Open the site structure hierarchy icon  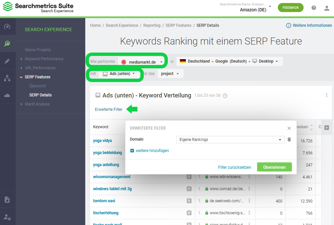coord(7,78)
